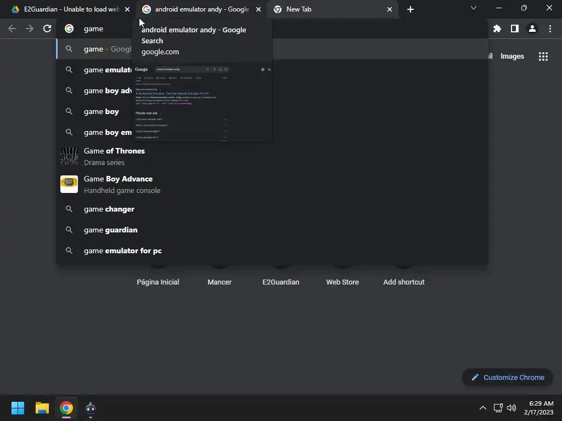Screen dimensions: 562x421
Task: Choose the 'game guardian' suggestion
Action: click(x=272, y=230)
